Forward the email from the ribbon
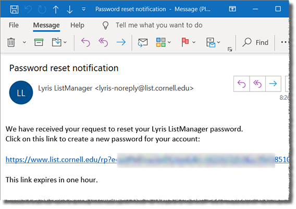The width and height of the screenshot is (296, 209). (121, 42)
